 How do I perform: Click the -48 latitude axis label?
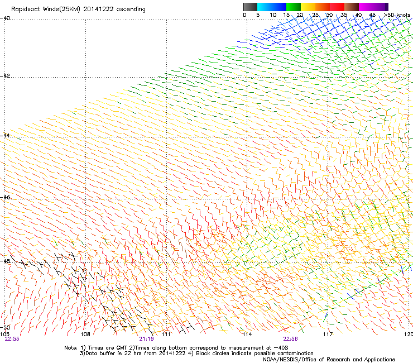(5, 261)
